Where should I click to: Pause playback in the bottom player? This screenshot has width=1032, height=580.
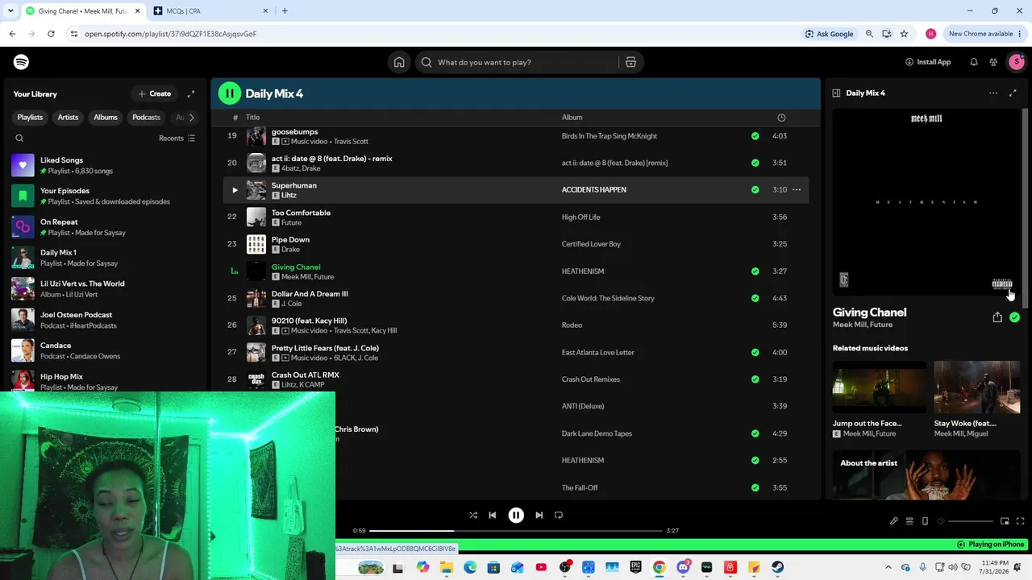[516, 516]
